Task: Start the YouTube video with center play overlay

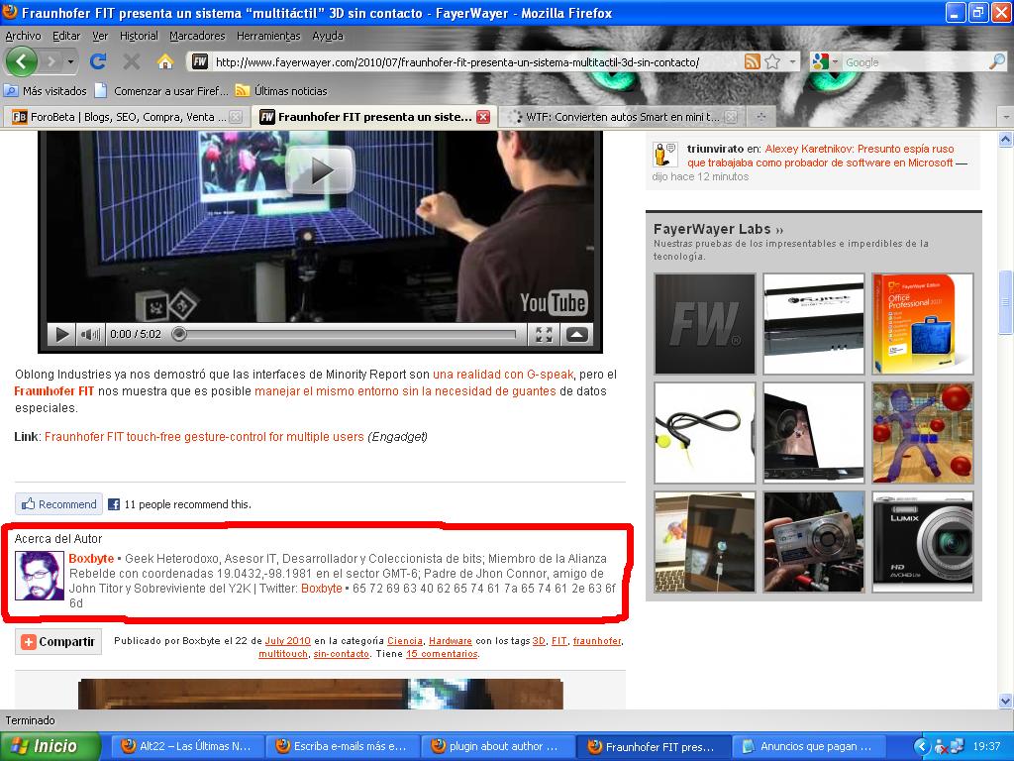Action: (x=320, y=170)
